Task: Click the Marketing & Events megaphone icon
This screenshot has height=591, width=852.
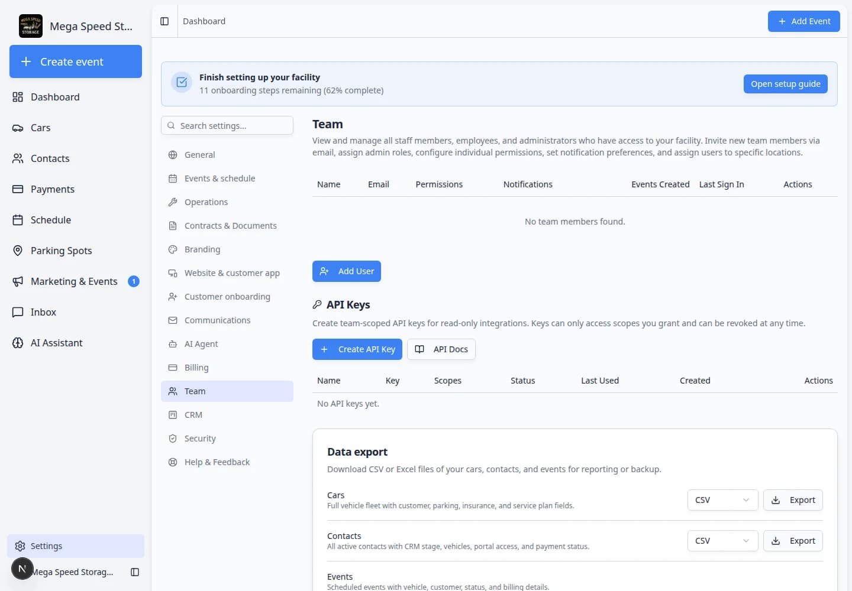Action: (18, 281)
